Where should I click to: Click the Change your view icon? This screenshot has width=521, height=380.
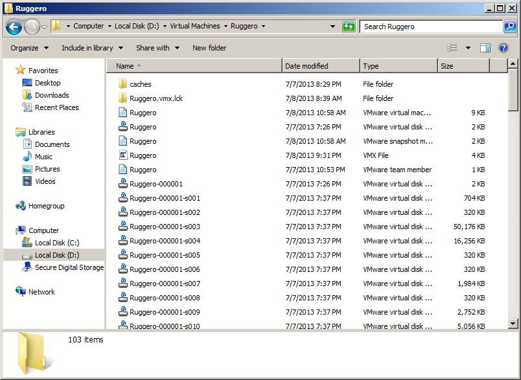click(452, 48)
